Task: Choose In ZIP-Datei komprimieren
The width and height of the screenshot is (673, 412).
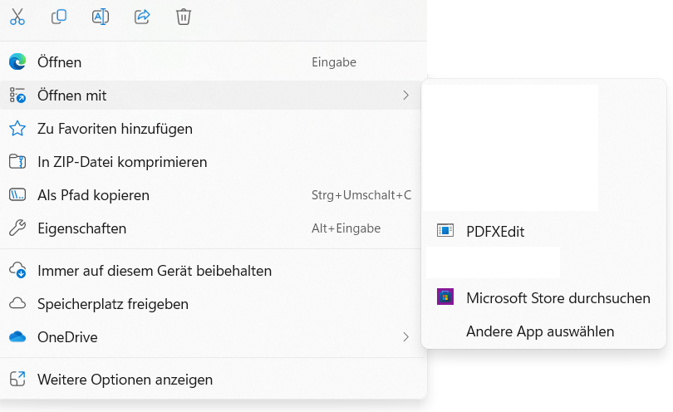Action: pyautogui.click(x=122, y=162)
